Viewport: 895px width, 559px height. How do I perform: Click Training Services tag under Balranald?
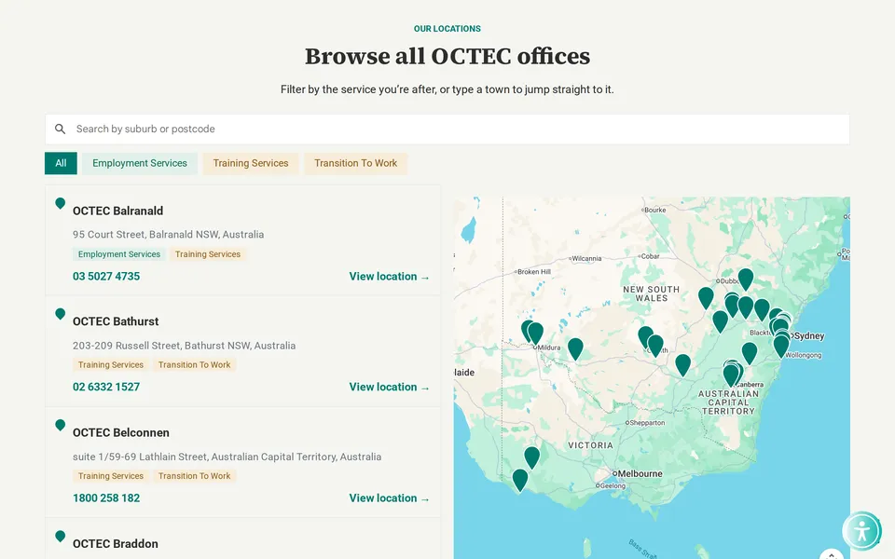[208, 254]
